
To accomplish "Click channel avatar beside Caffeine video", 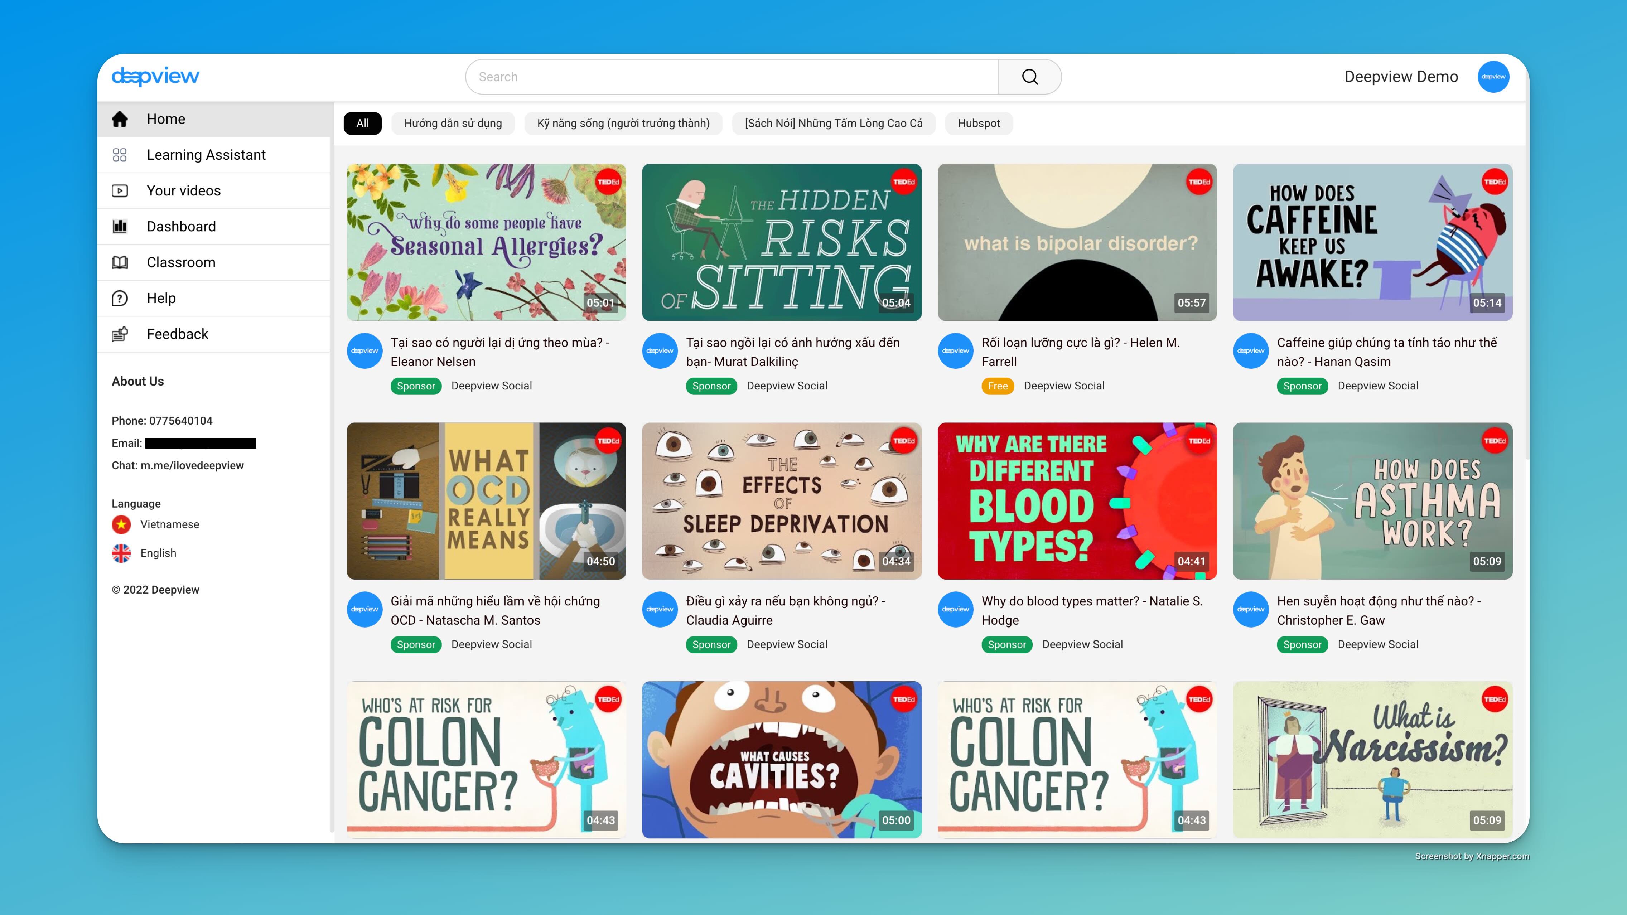I will [1251, 351].
